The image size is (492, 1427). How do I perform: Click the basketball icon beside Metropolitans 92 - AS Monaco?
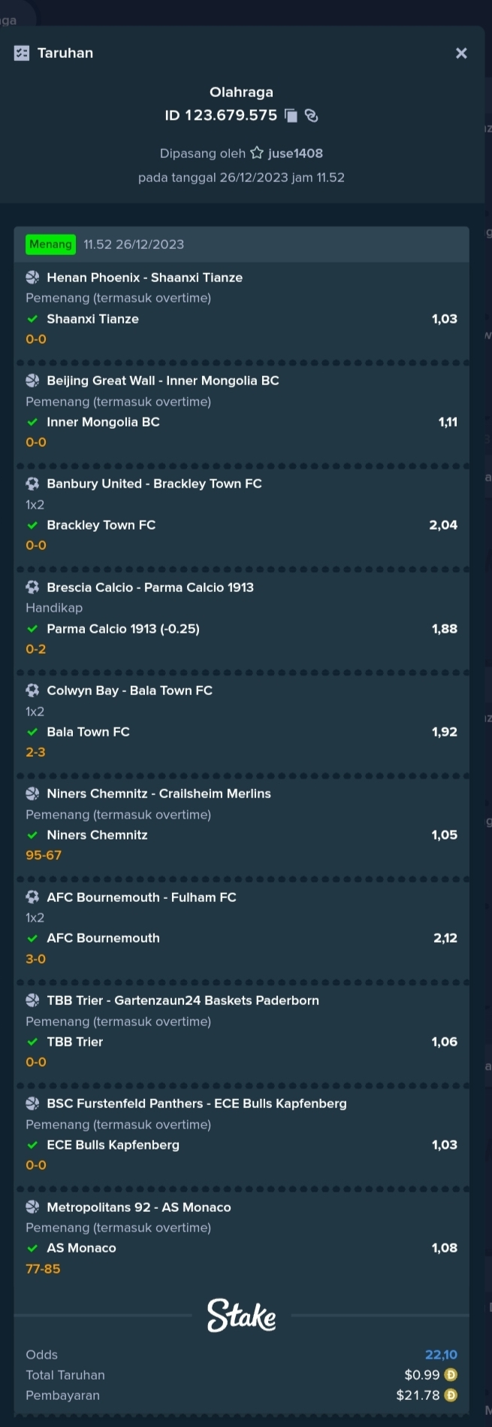point(32,1207)
